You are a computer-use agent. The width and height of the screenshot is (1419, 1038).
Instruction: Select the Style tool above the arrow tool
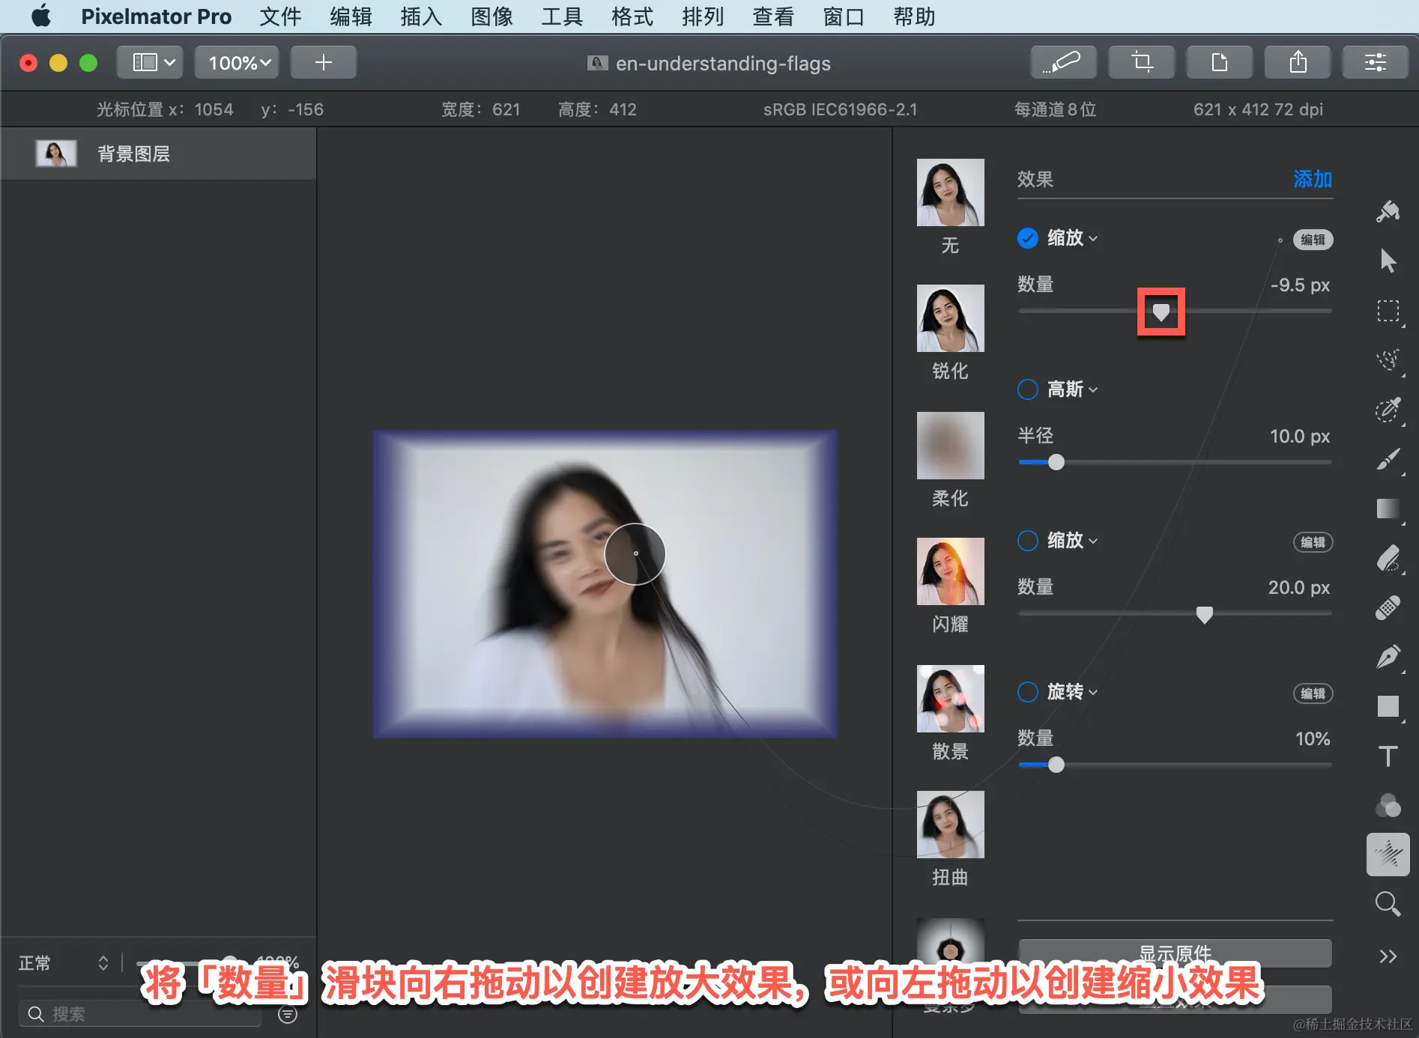(1388, 212)
